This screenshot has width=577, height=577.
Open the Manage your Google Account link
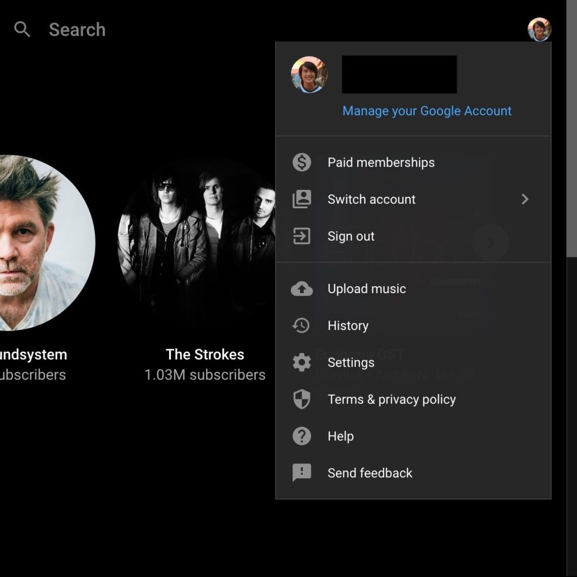tap(427, 111)
